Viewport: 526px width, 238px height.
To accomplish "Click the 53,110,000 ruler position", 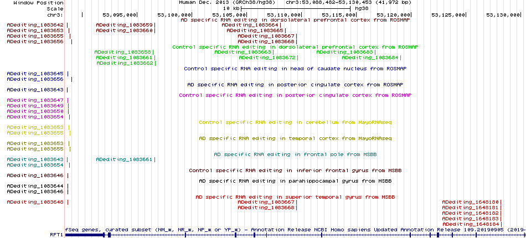I will tap(283, 15).
